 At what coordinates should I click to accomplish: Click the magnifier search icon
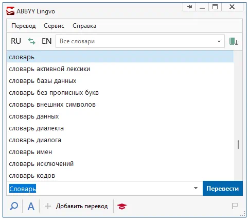(14, 206)
